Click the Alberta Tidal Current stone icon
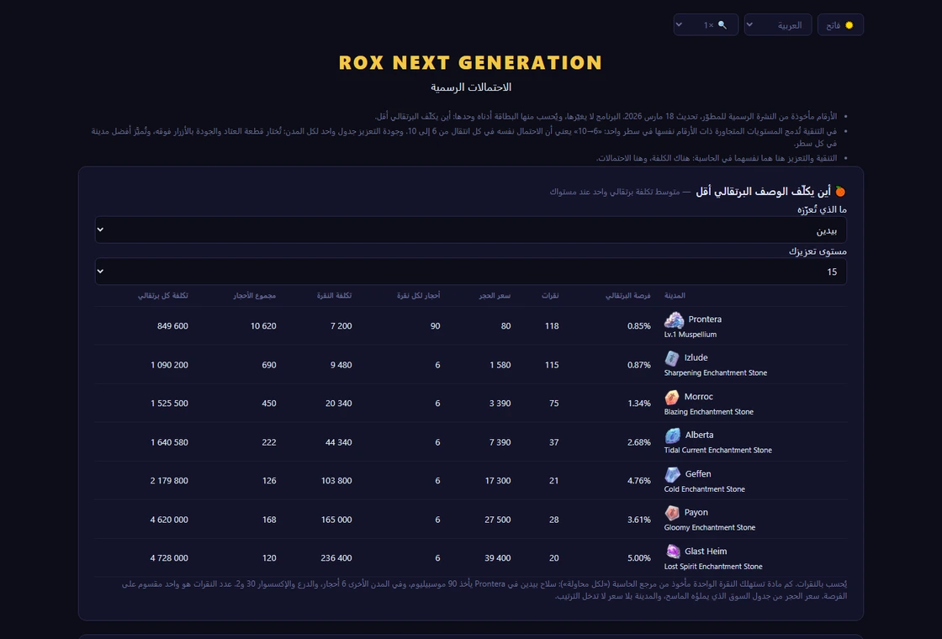 [672, 436]
